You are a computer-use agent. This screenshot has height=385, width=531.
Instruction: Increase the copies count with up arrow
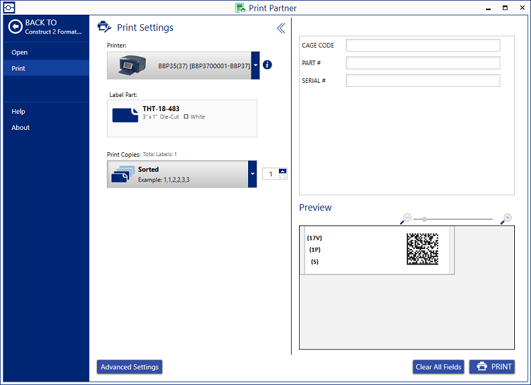point(283,171)
